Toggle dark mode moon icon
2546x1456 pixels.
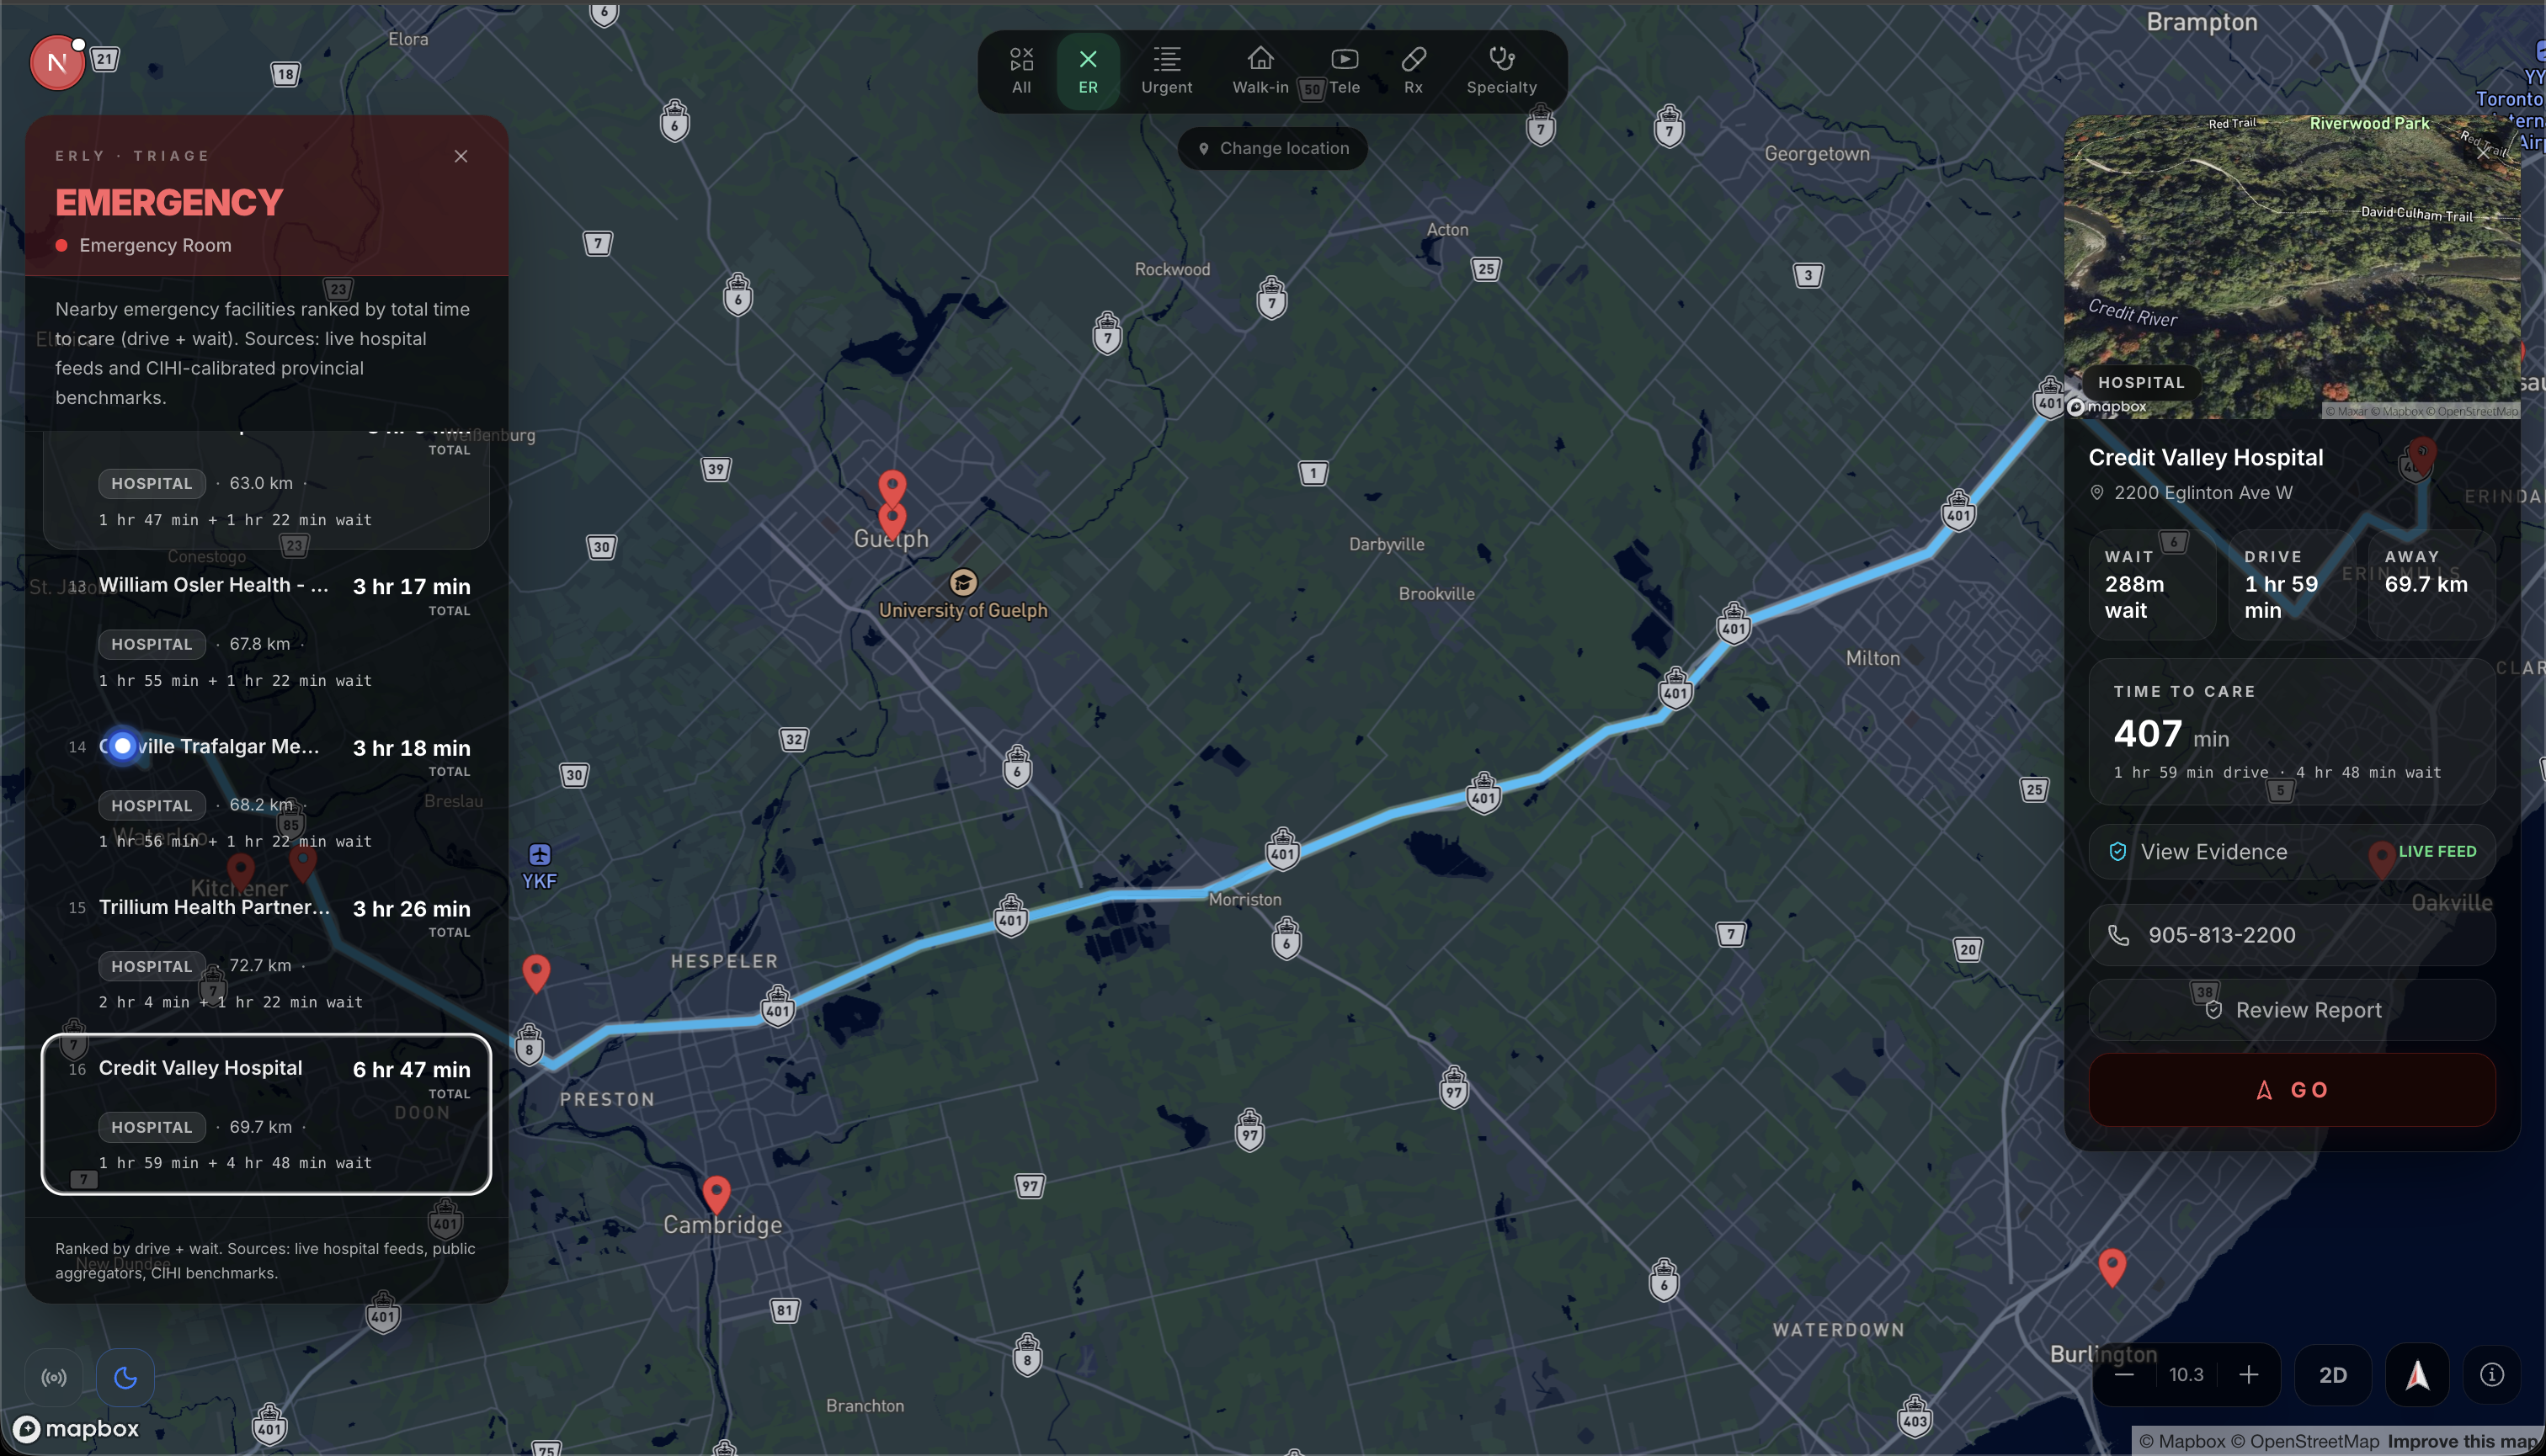[125, 1377]
